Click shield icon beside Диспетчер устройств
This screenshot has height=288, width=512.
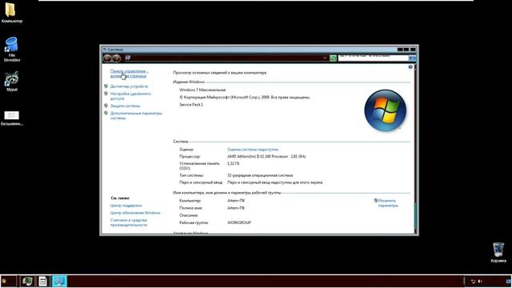click(x=106, y=86)
